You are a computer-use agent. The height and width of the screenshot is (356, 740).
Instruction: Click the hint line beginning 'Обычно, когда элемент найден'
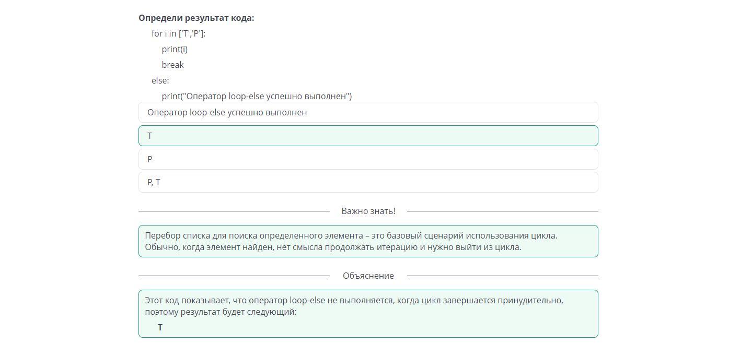click(333, 247)
